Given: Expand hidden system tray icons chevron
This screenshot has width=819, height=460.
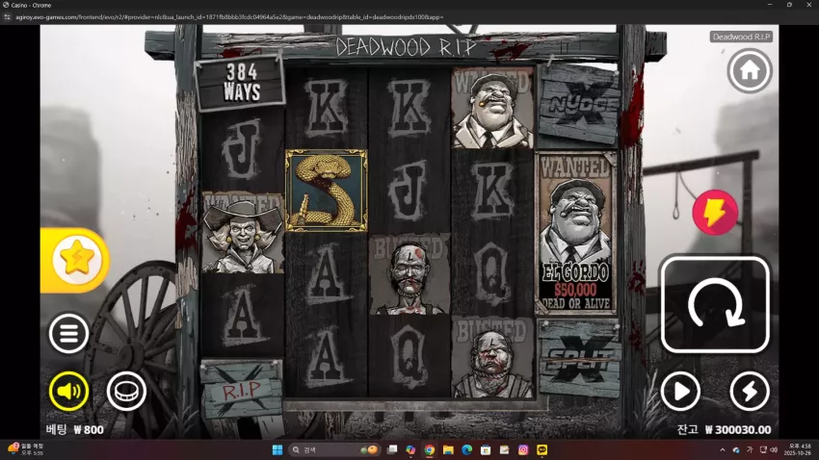Looking at the screenshot, I should point(723,449).
